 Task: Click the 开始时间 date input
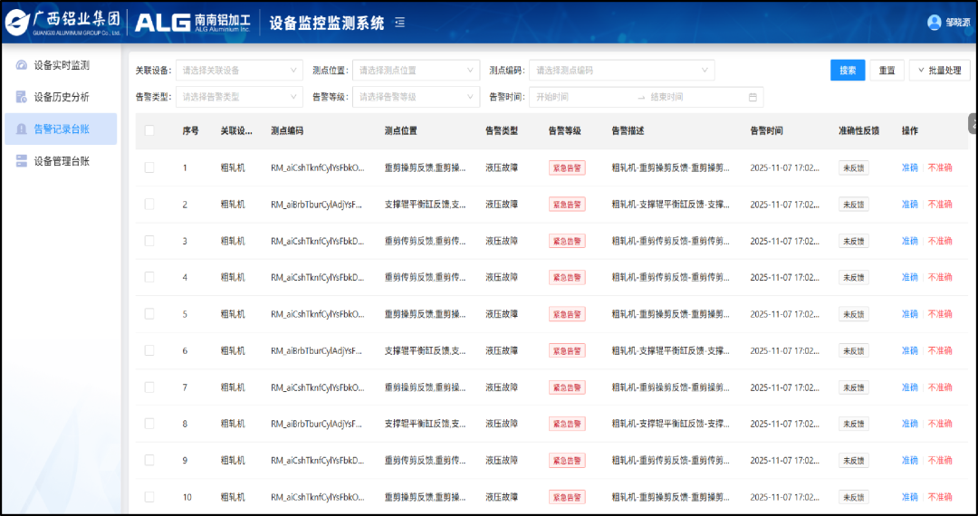tap(580, 97)
